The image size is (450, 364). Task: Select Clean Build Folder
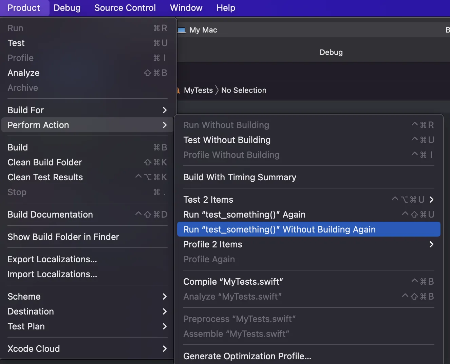pos(45,162)
